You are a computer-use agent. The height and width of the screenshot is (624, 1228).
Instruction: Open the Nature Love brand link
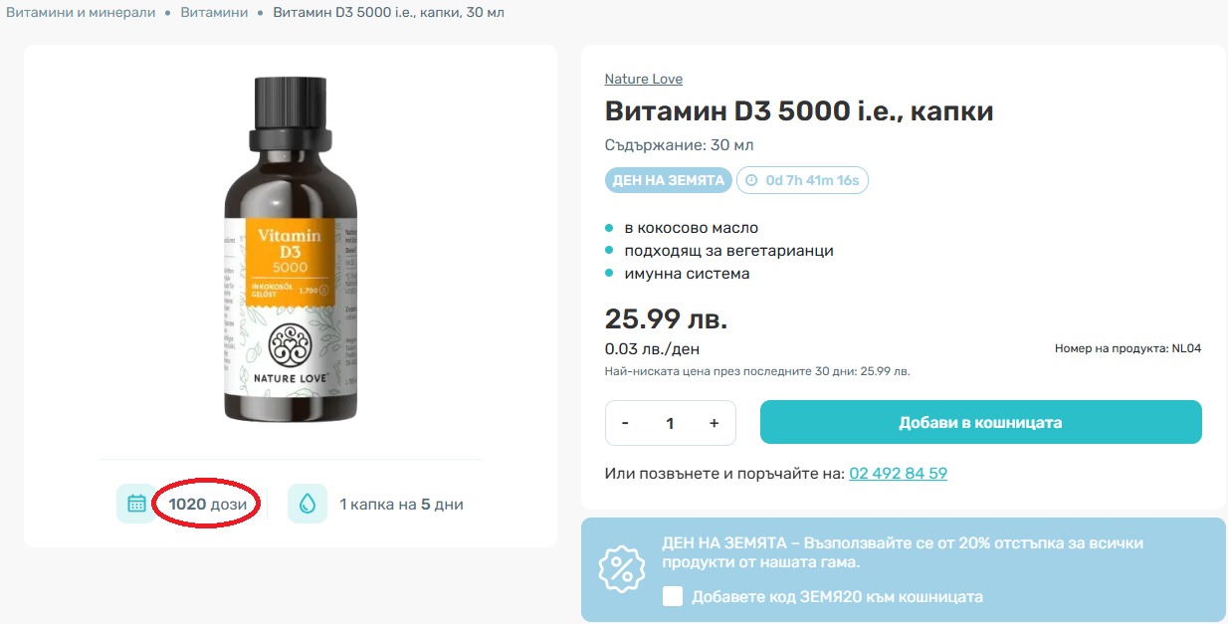pos(643,79)
